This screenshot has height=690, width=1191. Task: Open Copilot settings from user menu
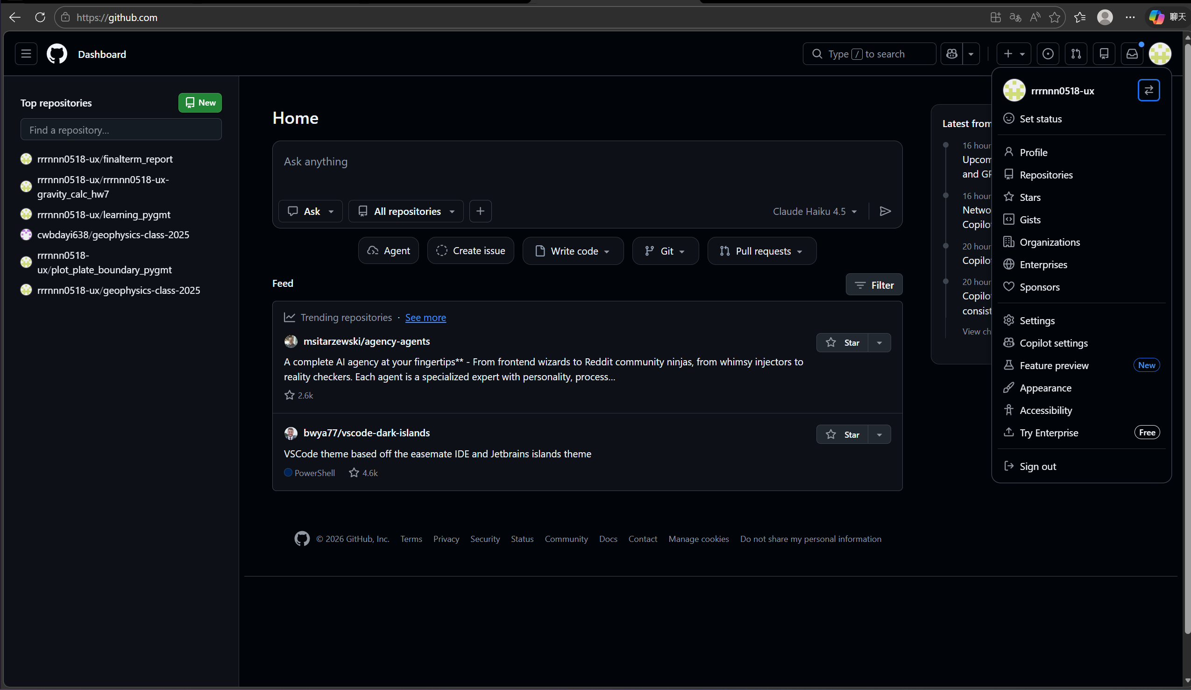tap(1081, 343)
